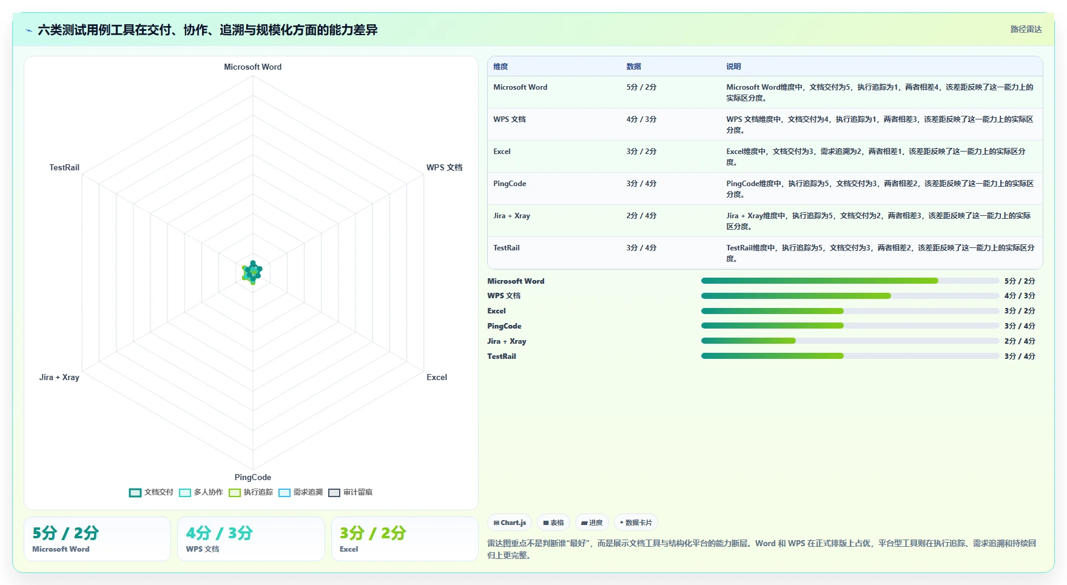Click Jira + Xray in the table's first column
This screenshot has height=585, width=1067.
pos(511,216)
